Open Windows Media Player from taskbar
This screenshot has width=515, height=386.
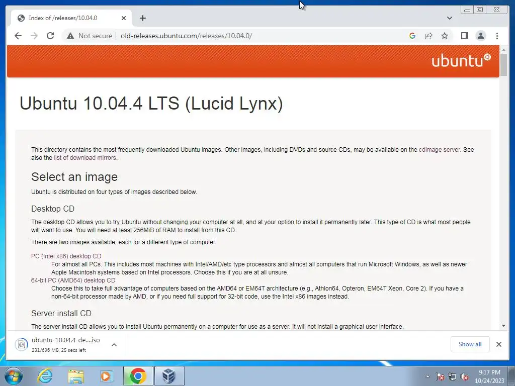(x=106, y=376)
